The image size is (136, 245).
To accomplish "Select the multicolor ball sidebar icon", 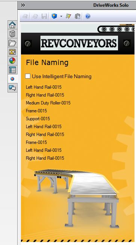I will pyautogui.click(x=12, y=61).
